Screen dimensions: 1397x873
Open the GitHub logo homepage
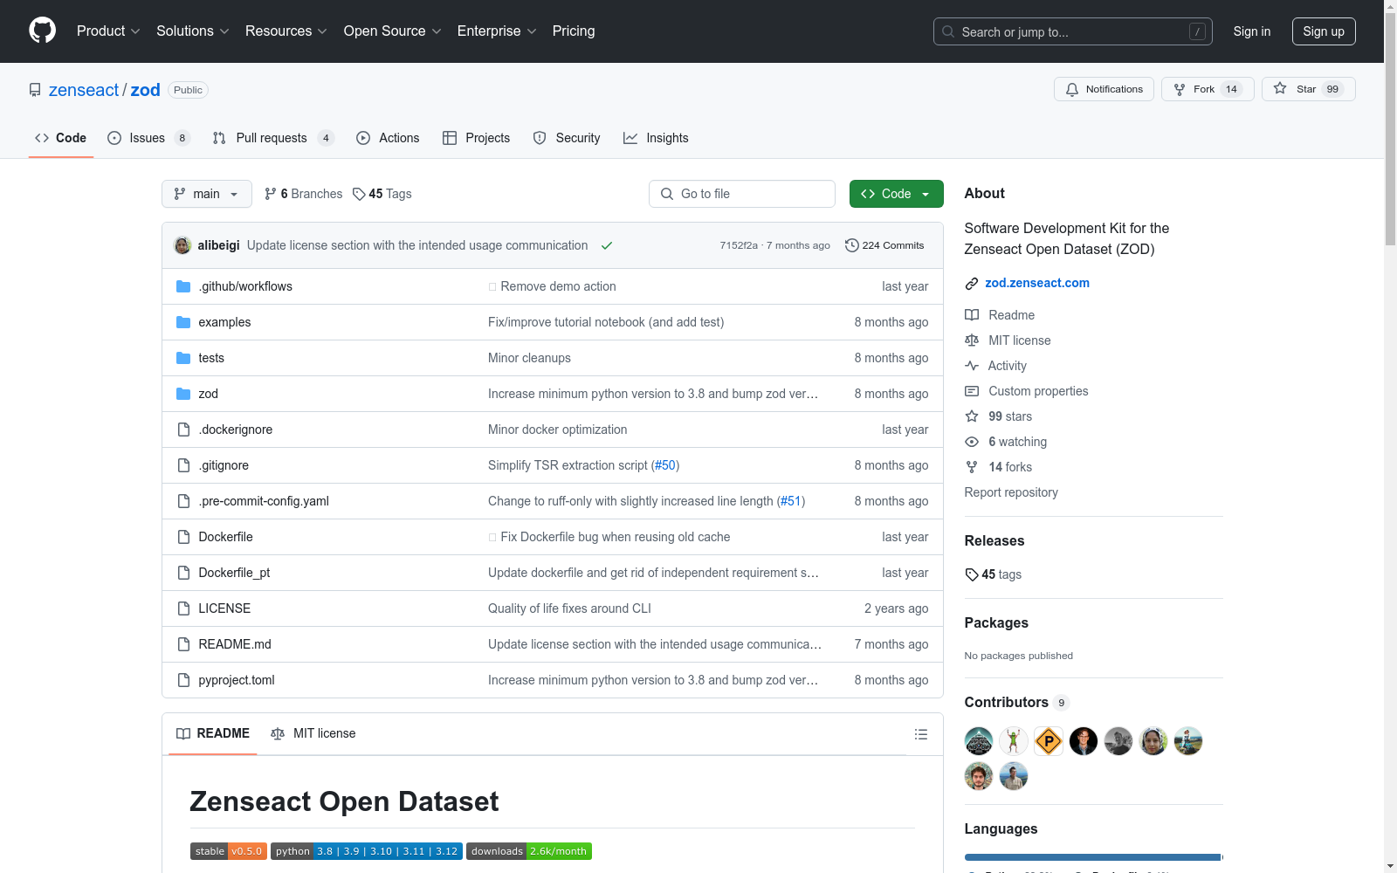(42, 31)
